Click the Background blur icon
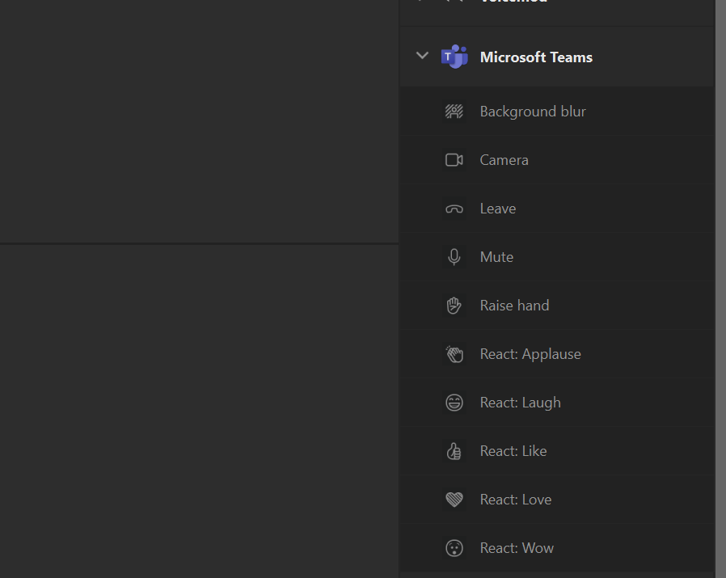Screen dimensions: 726x578 pos(454,112)
